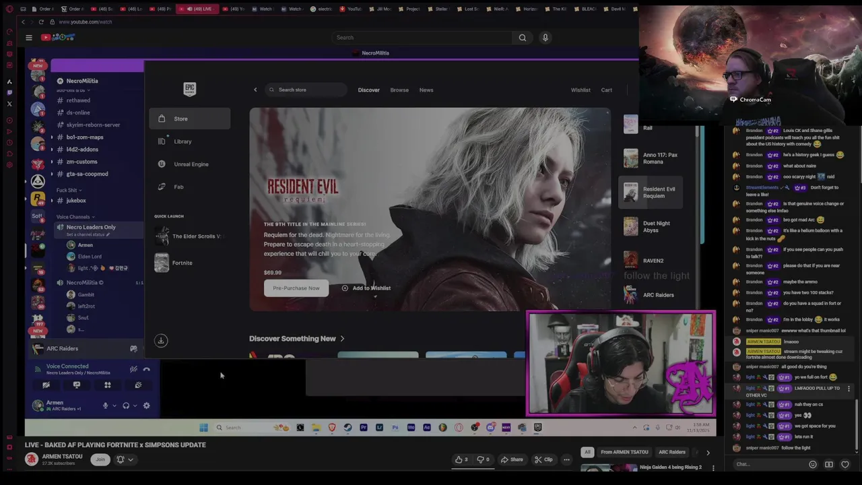Image resolution: width=862 pixels, height=485 pixels.
Task: Activate YouTube voice search microphone
Action: point(545,38)
